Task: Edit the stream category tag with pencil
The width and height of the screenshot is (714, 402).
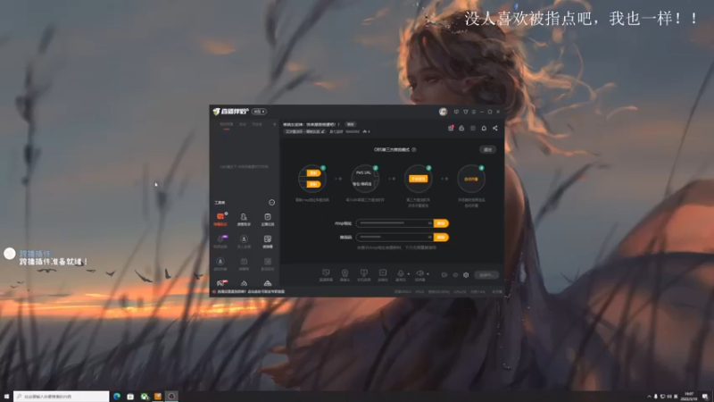Action: (x=323, y=131)
